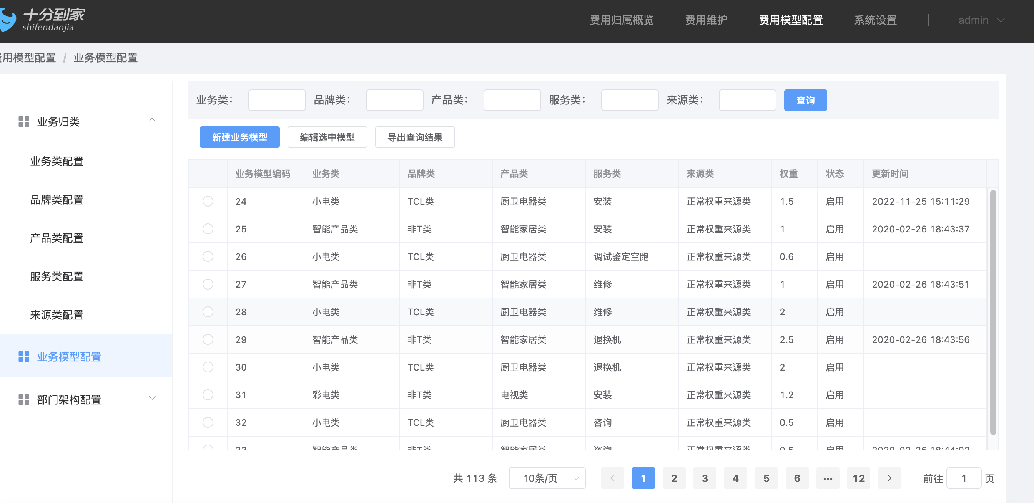Open the 10条/页 page size dropdown
The image size is (1034, 503).
click(x=547, y=478)
